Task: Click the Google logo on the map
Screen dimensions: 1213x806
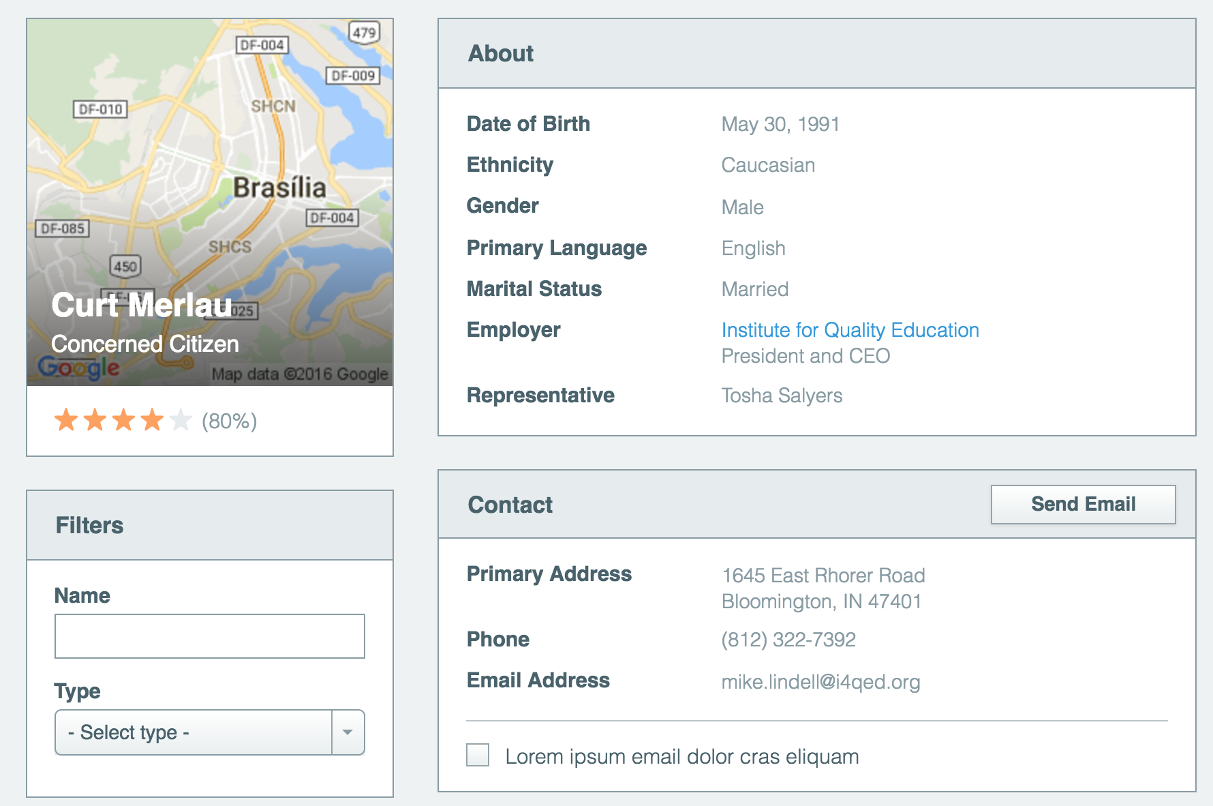Action: tap(78, 368)
